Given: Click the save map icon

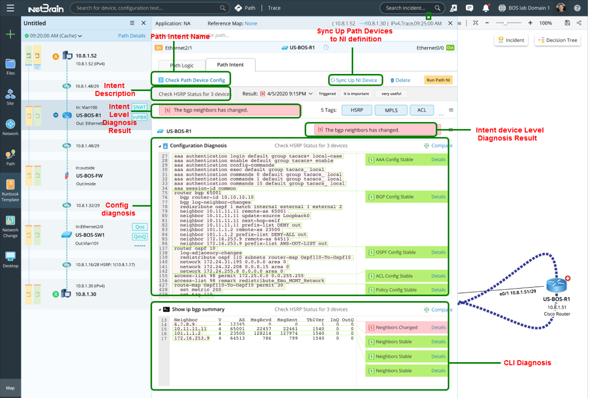Looking at the screenshot, I should point(567,23).
